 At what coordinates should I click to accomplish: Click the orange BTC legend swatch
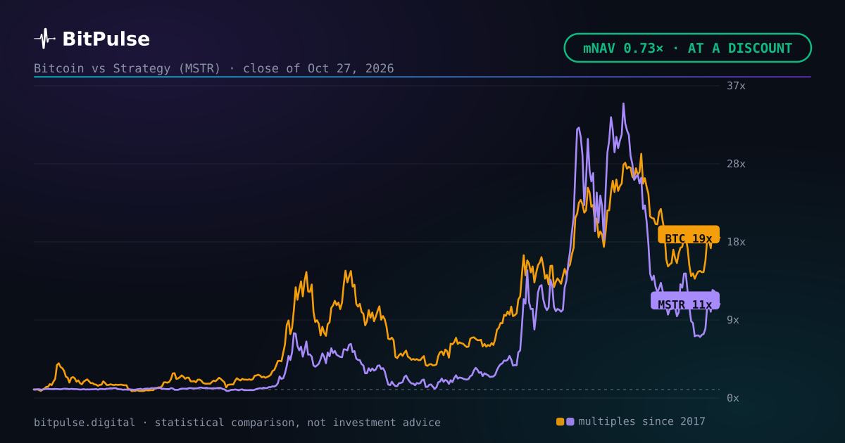click(x=561, y=422)
